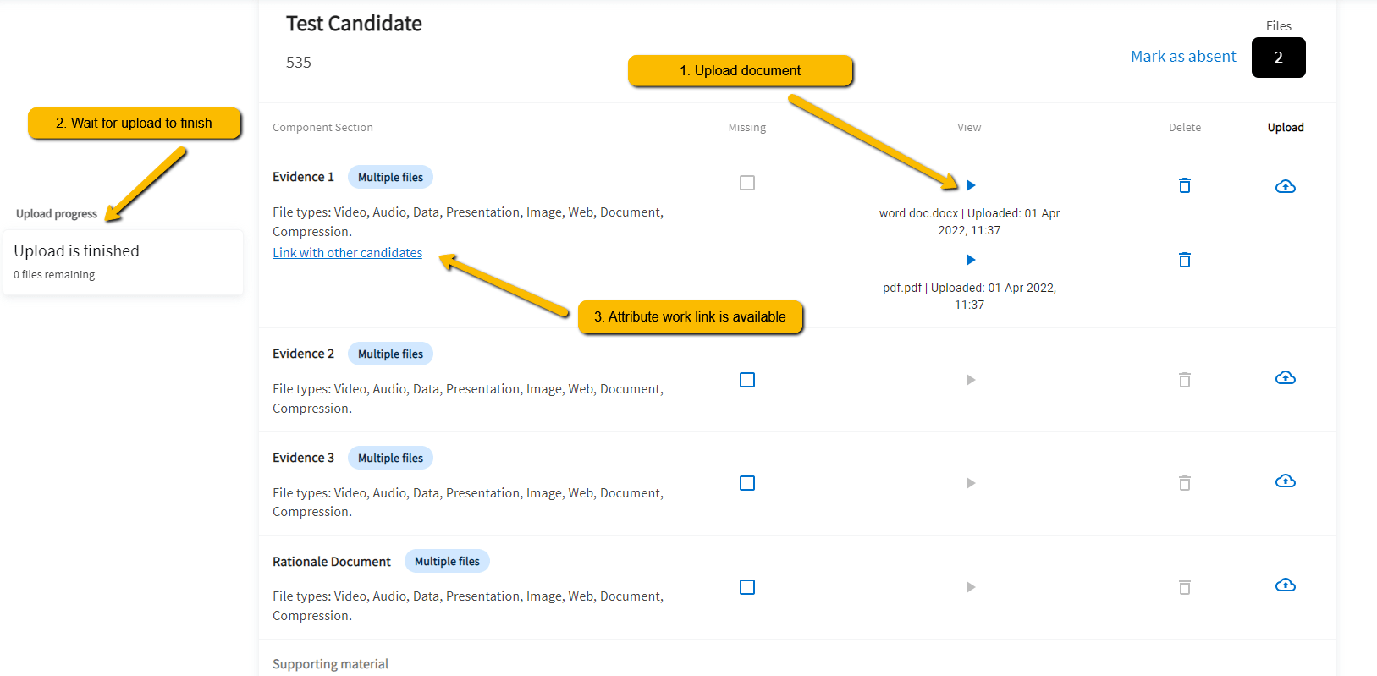The image size is (1377, 676).
Task: View the pdf.pdf uploaded file
Action: (x=971, y=260)
